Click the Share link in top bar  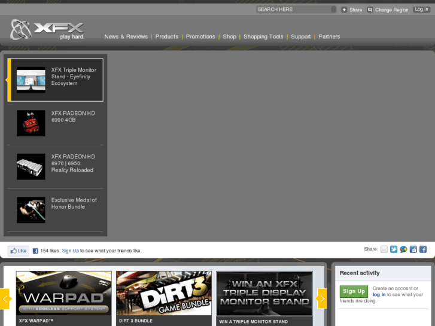[355, 10]
